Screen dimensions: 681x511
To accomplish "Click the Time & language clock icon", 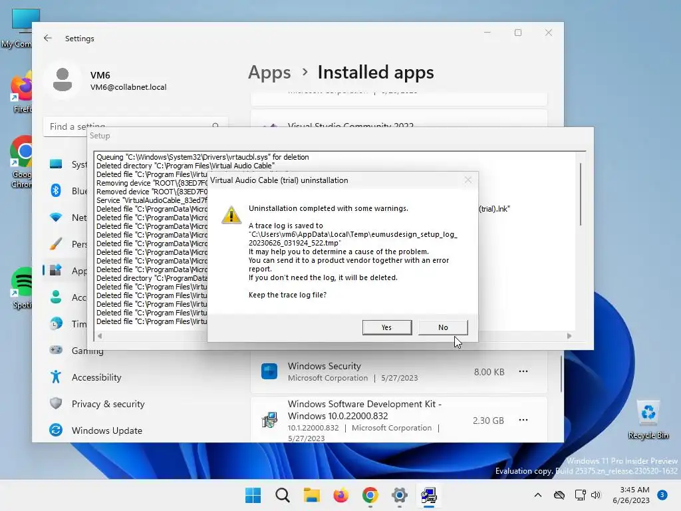I will 56,324.
